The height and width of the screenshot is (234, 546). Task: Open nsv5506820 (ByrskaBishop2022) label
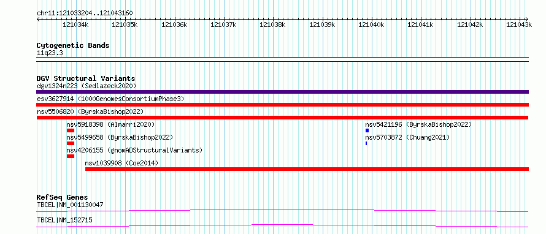click(90, 111)
